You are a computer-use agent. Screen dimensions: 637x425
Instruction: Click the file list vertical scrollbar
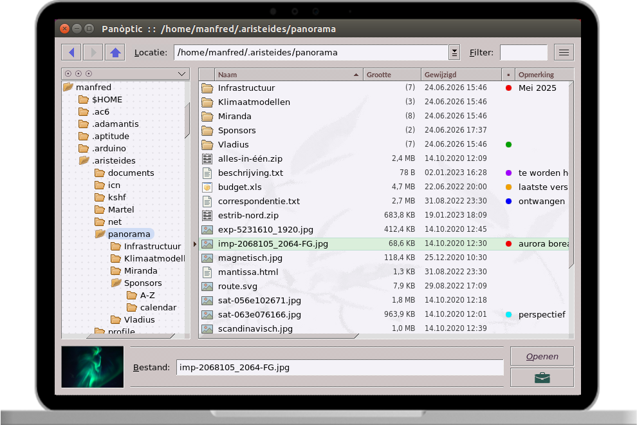click(571, 175)
